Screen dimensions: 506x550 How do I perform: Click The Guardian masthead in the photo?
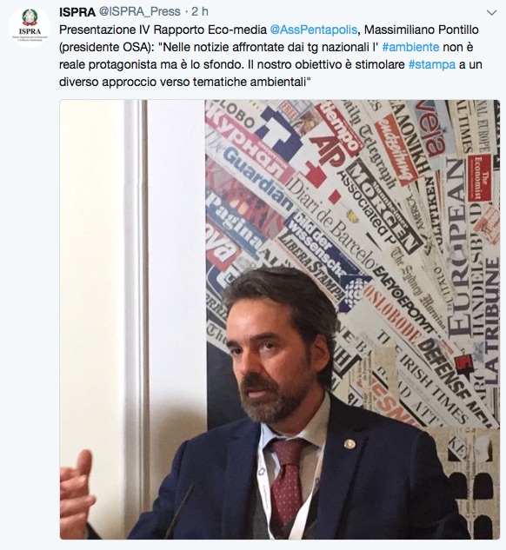pos(256,179)
